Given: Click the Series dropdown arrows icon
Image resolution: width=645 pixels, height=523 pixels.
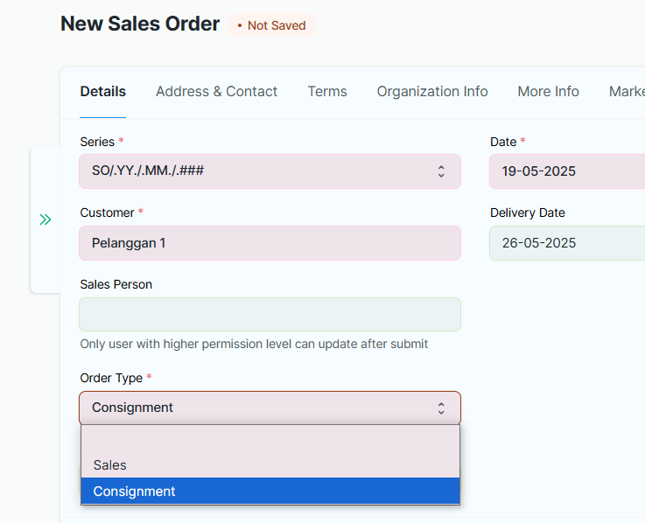Looking at the screenshot, I should click(x=441, y=171).
